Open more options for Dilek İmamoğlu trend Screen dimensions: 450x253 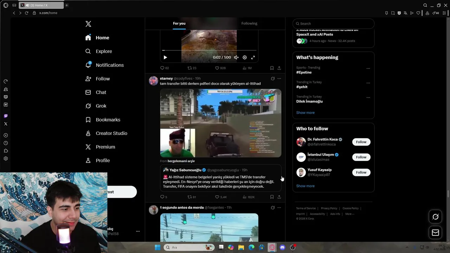(368, 98)
